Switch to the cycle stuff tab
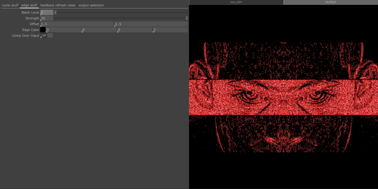Image resolution: width=378 pixels, height=189 pixels. pos(10,5)
